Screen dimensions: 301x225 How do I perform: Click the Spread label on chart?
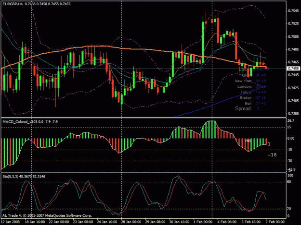(x=243, y=108)
